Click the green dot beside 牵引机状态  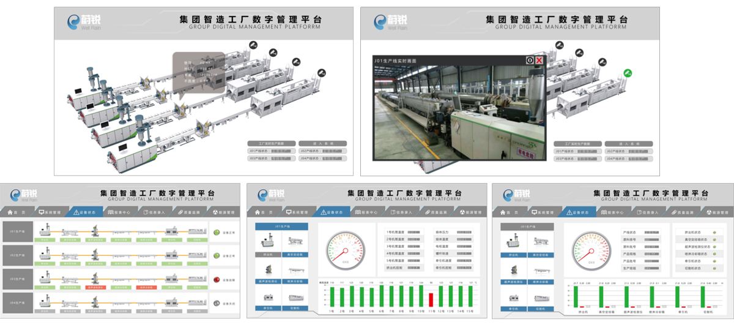tap(715, 261)
